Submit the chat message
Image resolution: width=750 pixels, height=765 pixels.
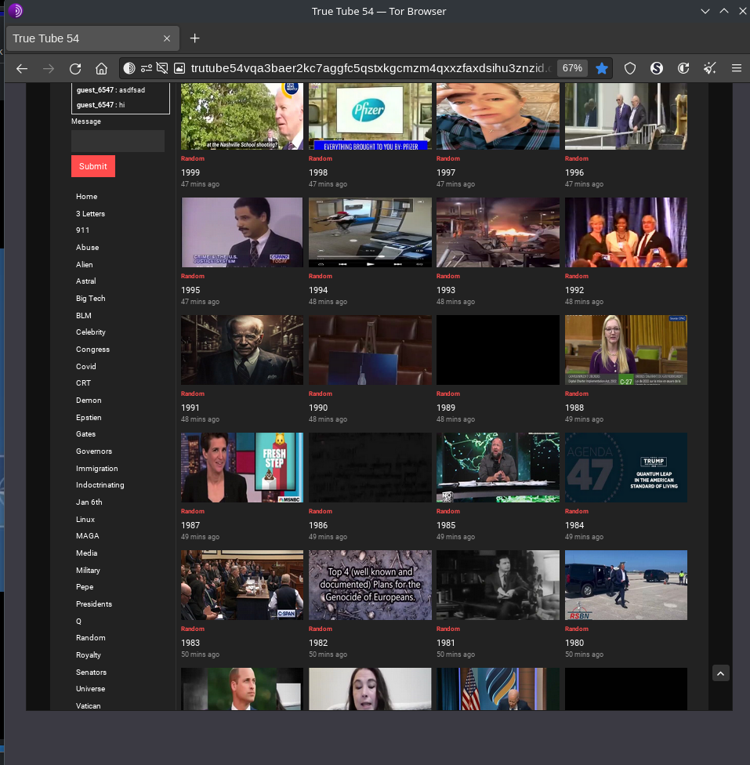[93, 166]
